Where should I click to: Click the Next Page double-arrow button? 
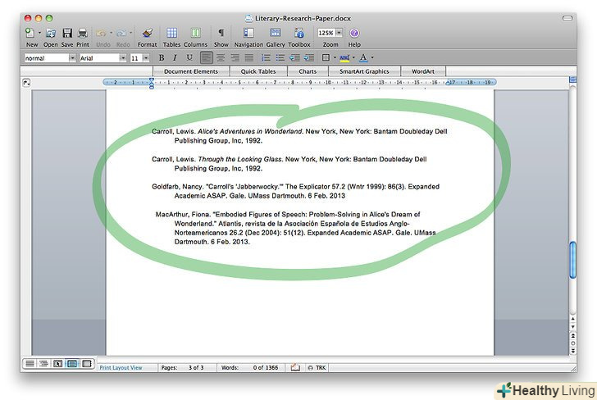573,351
